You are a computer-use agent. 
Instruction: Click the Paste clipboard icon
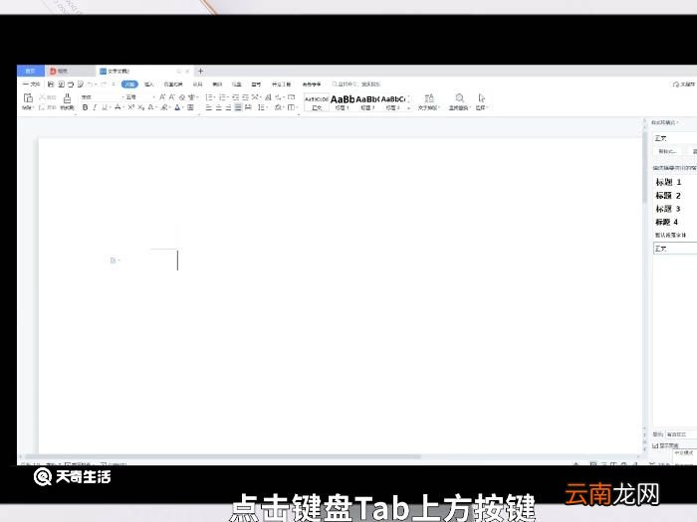coord(28,98)
